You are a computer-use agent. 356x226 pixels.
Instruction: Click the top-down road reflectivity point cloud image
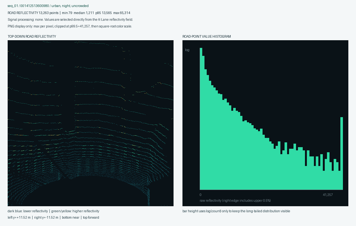(91, 123)
